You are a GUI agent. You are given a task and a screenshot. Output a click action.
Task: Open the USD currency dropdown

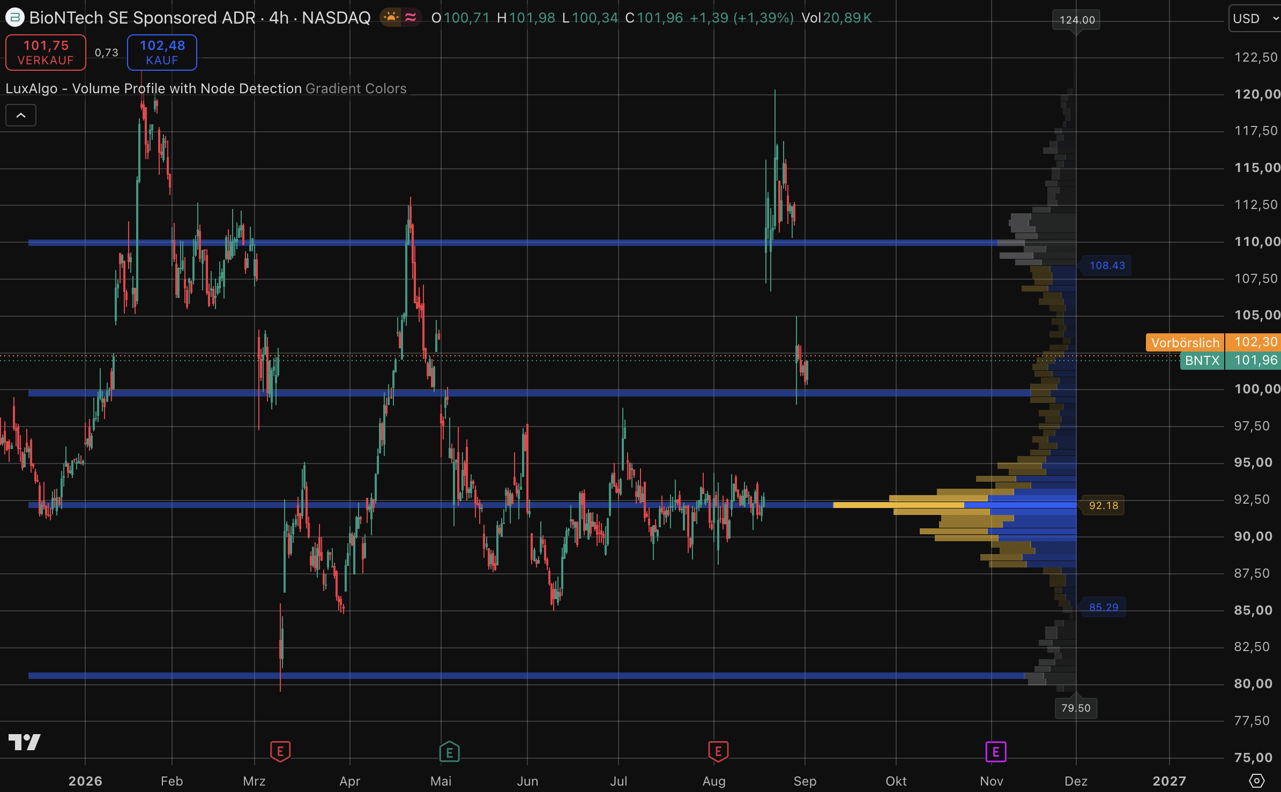[1254, 18]
